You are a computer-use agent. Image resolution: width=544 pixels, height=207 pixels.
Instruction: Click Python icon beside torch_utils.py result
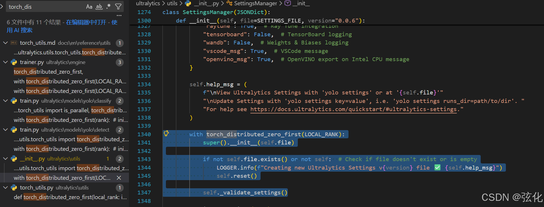click(14, 187)
